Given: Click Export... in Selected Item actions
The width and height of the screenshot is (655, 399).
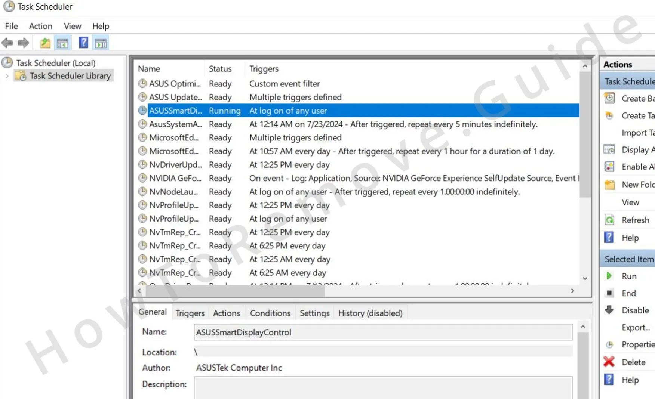Looking at the screenshot, I should coord(636,327).
